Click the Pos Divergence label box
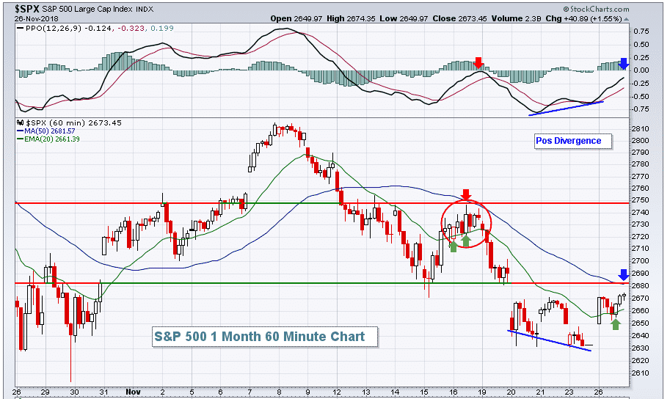670x399 pixels. 572,141
